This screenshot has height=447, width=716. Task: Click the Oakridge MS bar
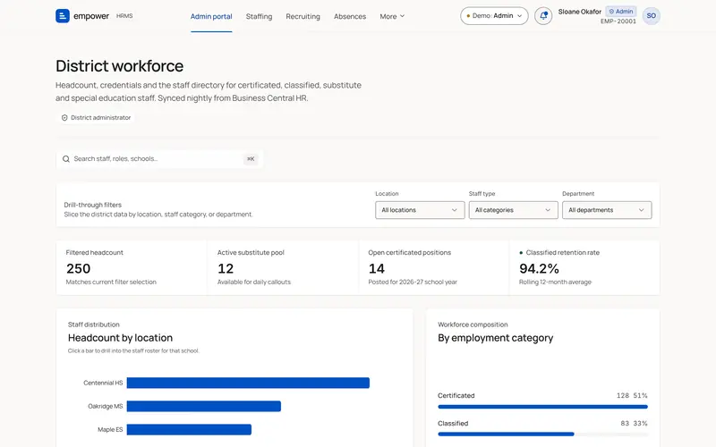click(x=204, y=406)
